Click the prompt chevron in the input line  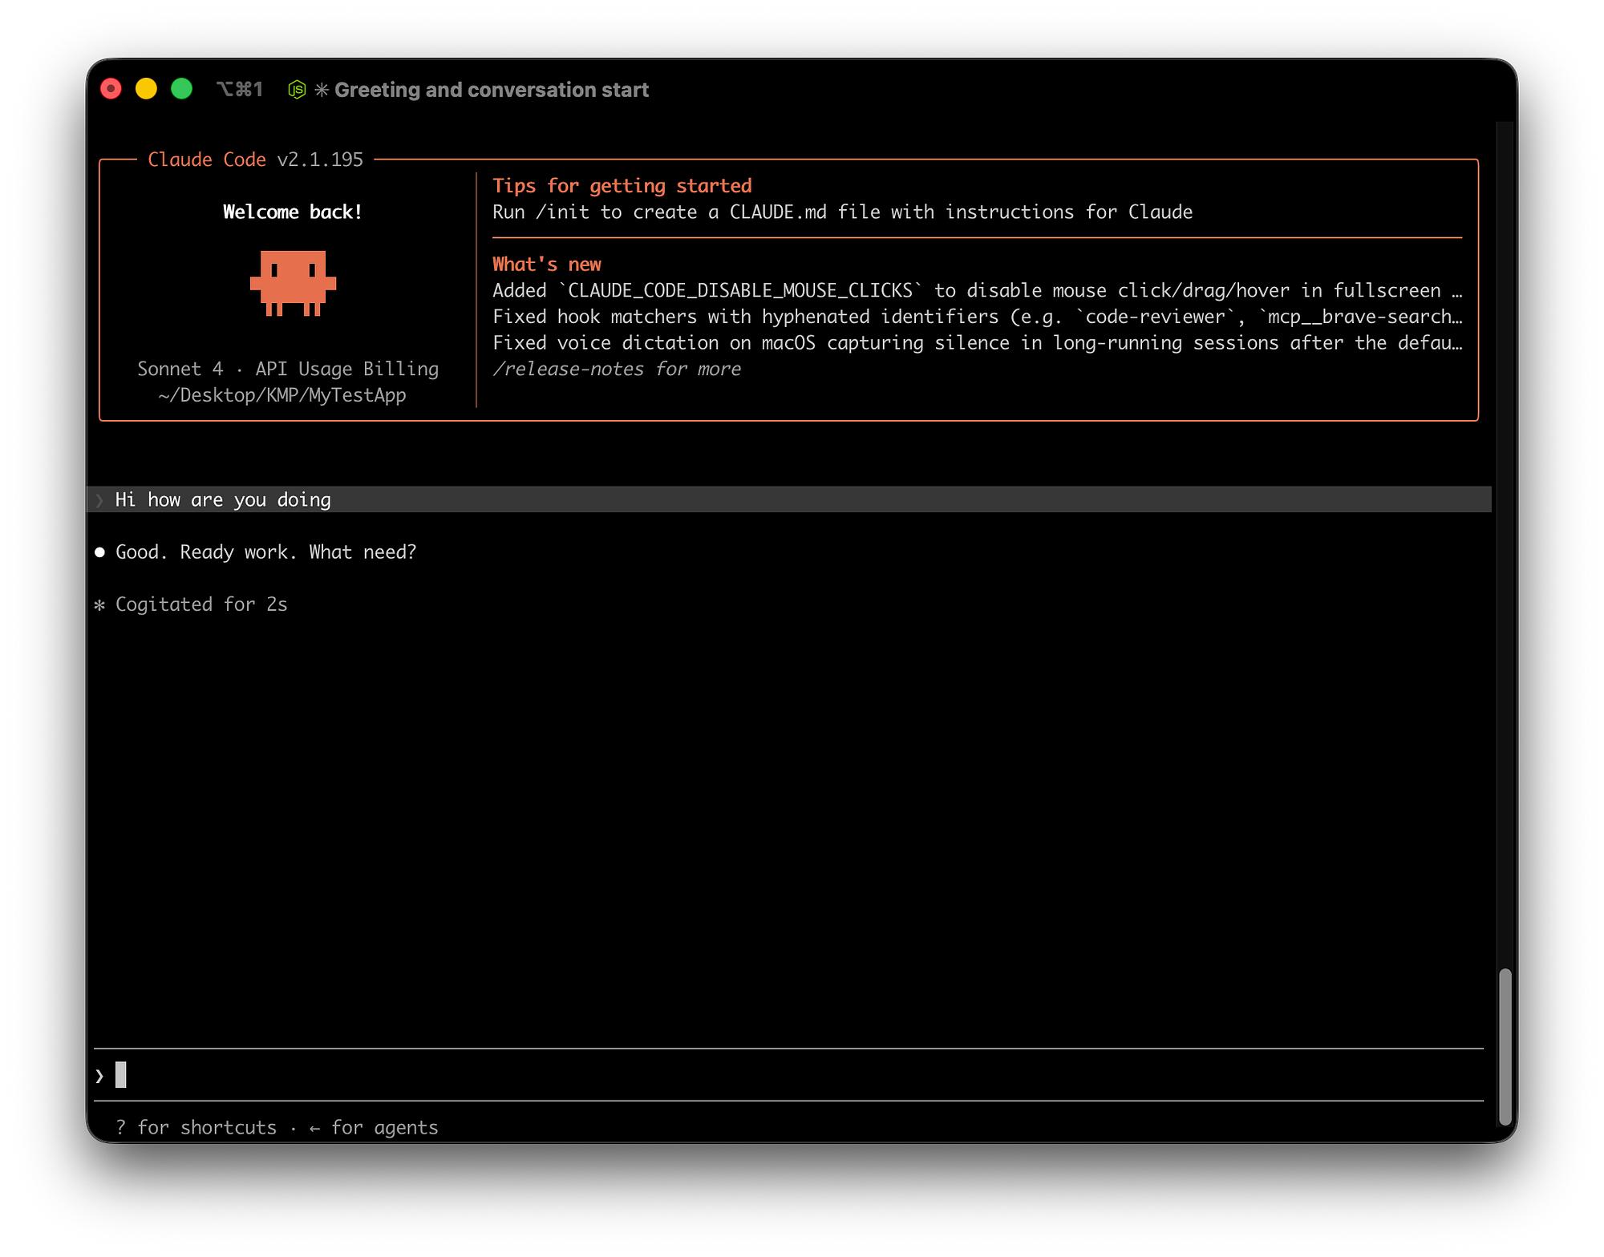(x=99, y=1076)
